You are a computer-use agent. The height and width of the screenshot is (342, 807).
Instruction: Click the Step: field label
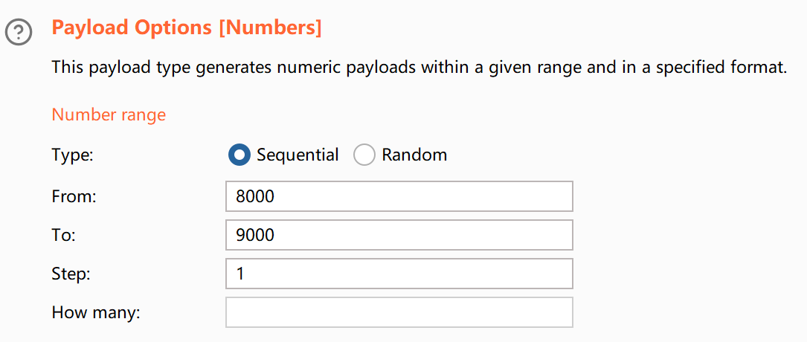click(x=71, y=274)
